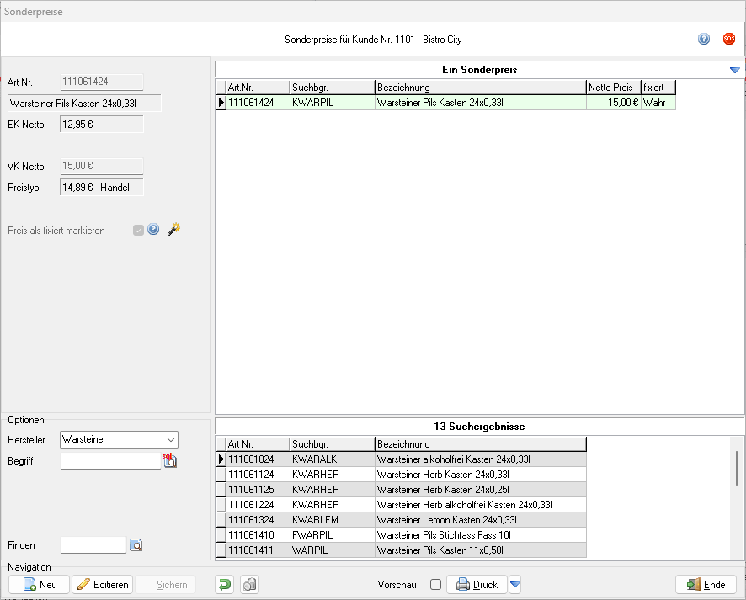Click the Ende button

point(706,585)
